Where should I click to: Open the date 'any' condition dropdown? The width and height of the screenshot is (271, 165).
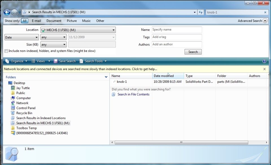pyautogui.click(x=53, y=37)
